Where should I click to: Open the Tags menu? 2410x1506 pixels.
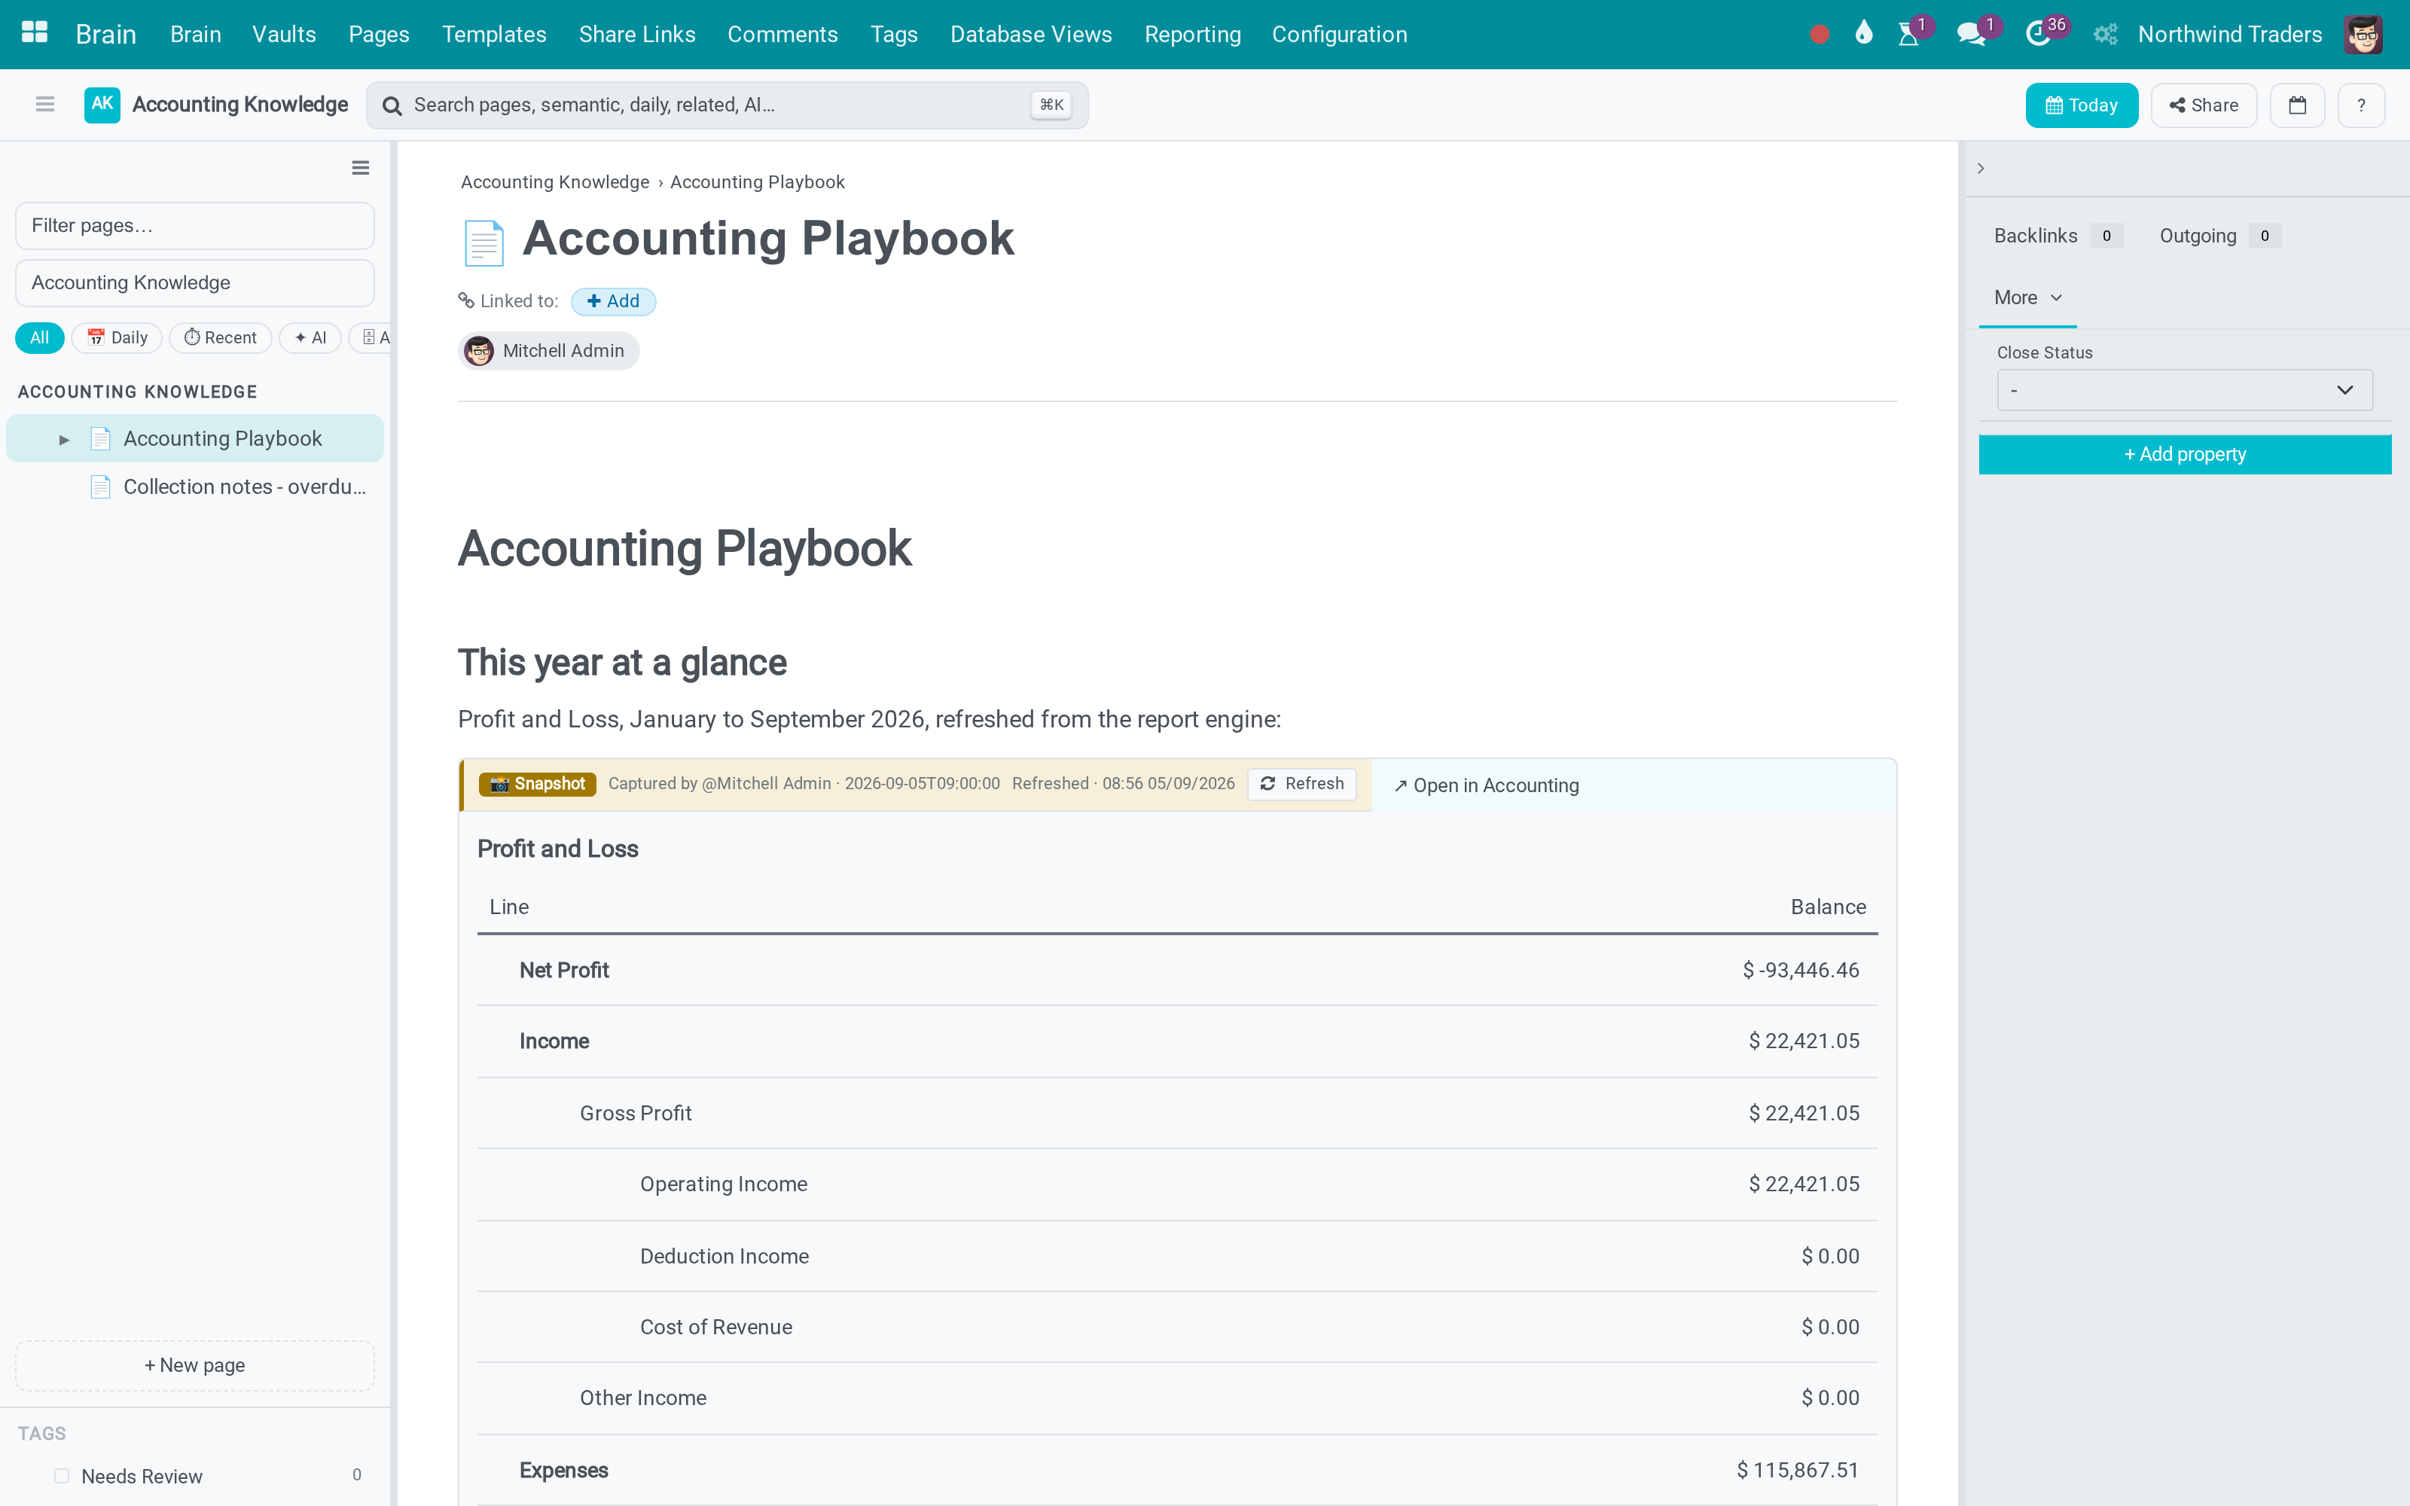click(893, 34)
